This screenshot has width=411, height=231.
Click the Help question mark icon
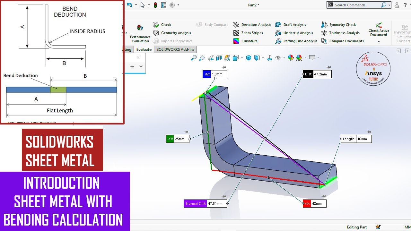(405, 5)
